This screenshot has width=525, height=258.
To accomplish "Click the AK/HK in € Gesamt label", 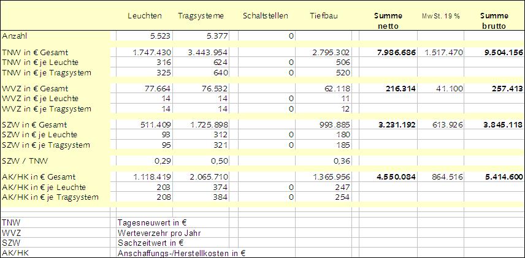I will (x=39, y=176).
